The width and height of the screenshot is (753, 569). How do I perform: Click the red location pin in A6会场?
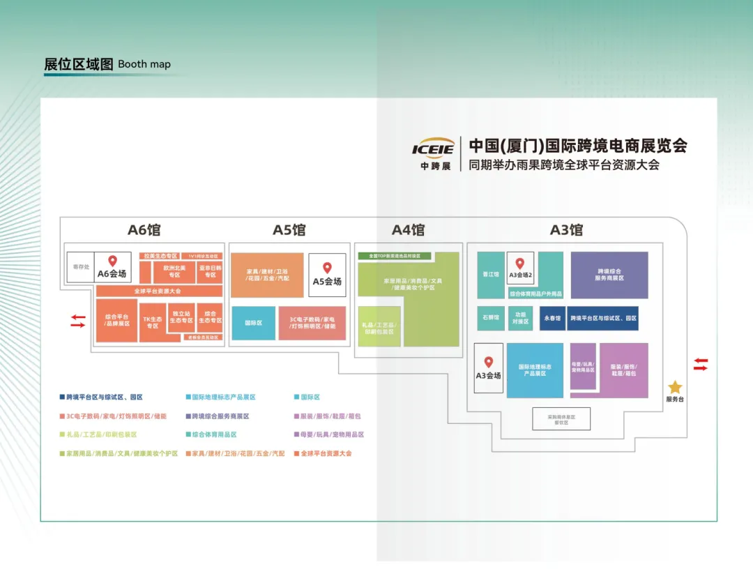pyautogui.click(x=112, y=261)
